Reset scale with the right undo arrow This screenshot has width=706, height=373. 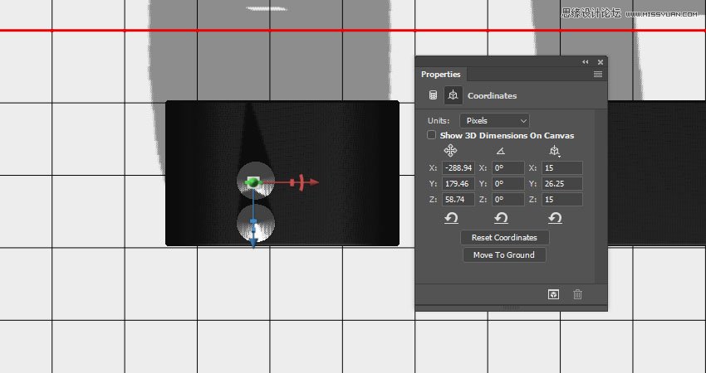tap(554, 218)
